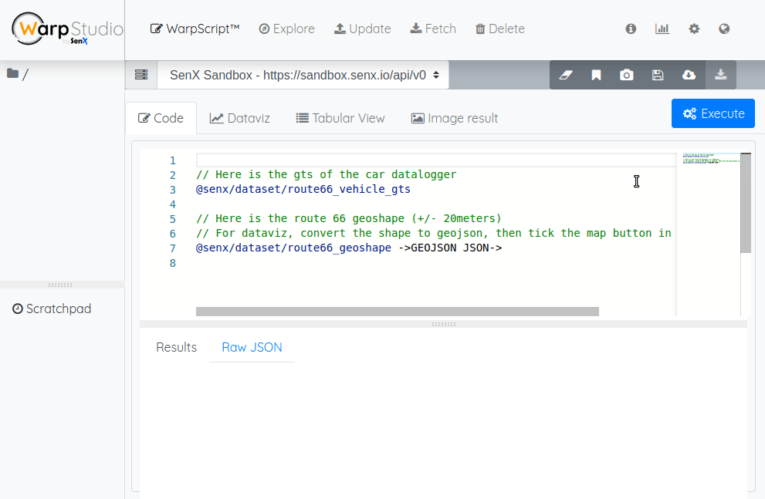
Task: Click the editor/results splitter handle
Action: 444,324
